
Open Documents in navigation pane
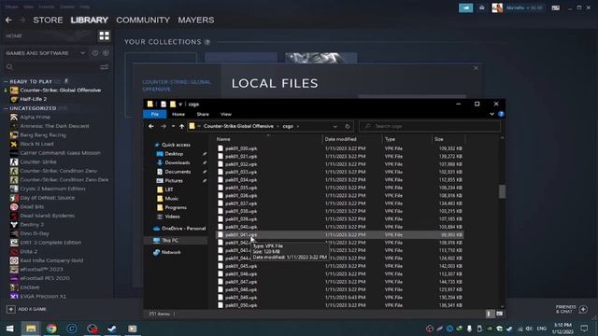pos(178,172)
